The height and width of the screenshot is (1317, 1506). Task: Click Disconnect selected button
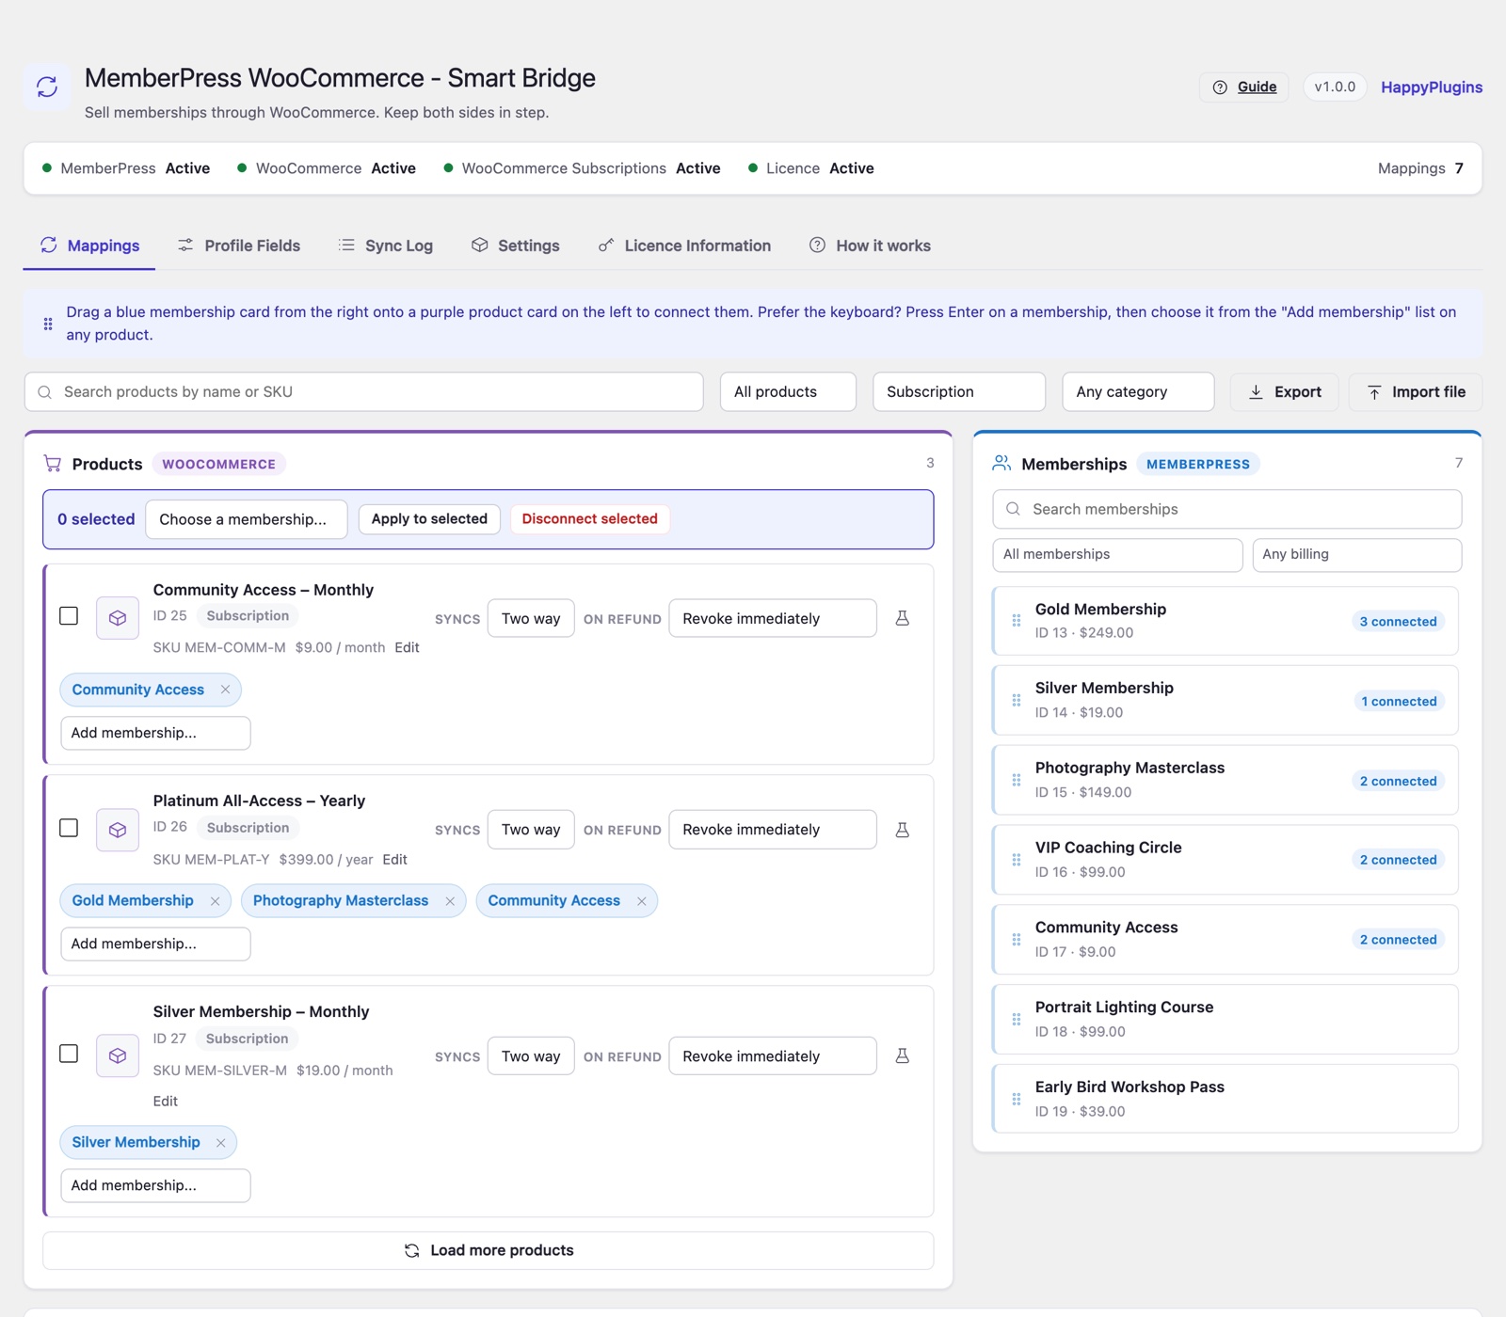pyautogui.click(x=589, y=519)
